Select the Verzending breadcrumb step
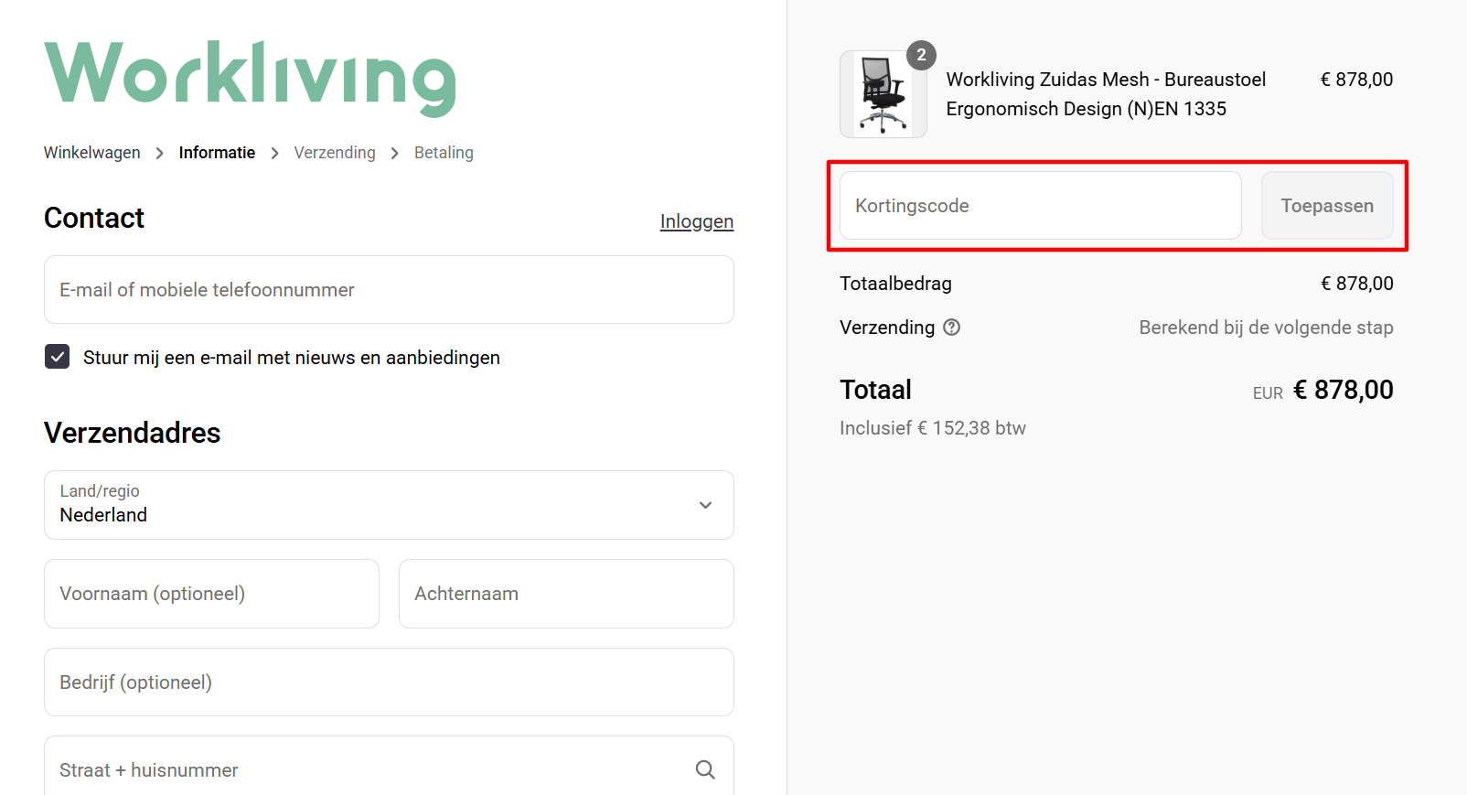The width and height of the screenshot is (1467, 795). (x=335, y=153)
